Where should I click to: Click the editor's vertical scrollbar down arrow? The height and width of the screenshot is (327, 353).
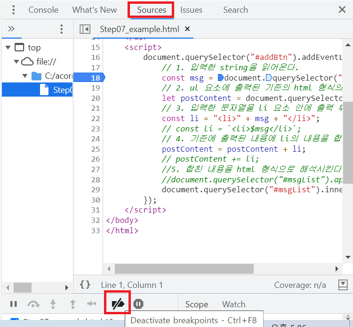pyautogui.click(x=348, y=257)
